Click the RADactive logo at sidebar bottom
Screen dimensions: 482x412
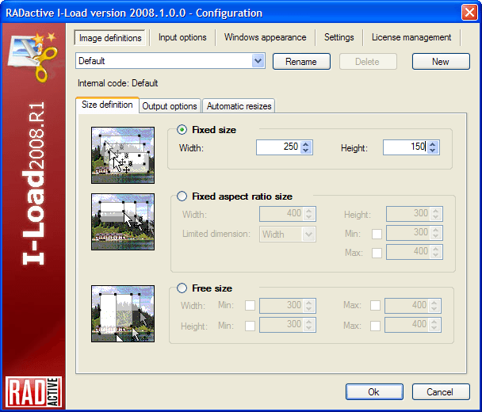point(33,391)
